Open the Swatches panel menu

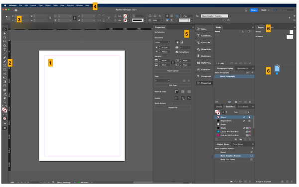253,107
